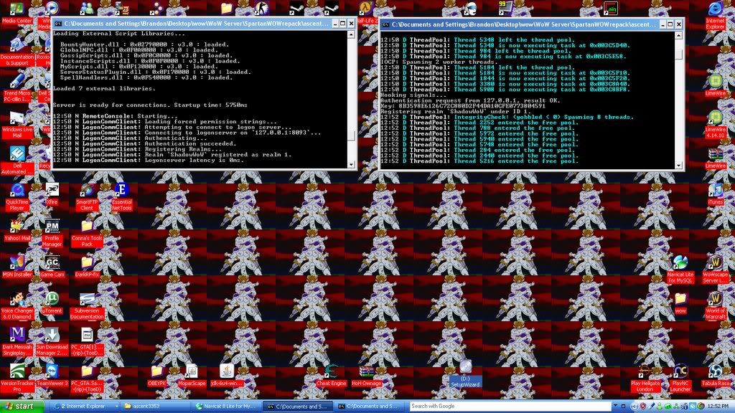The height and width of the screenshot is (413, 735).
Task: Maximize the left console window
Action: [x=342, y=24]
